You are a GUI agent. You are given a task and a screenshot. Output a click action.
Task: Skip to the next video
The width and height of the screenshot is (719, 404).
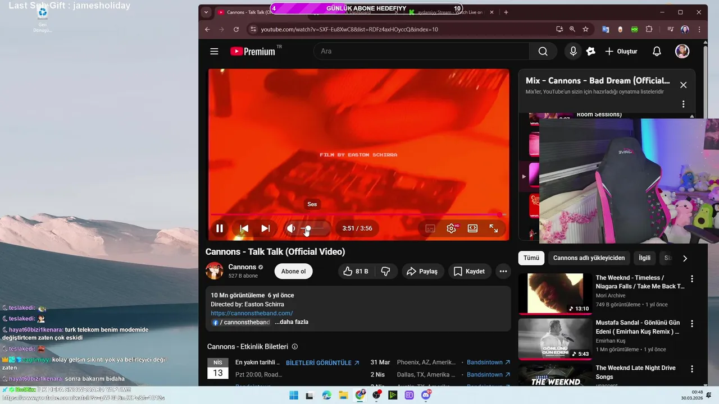click(x=266, y=228)
